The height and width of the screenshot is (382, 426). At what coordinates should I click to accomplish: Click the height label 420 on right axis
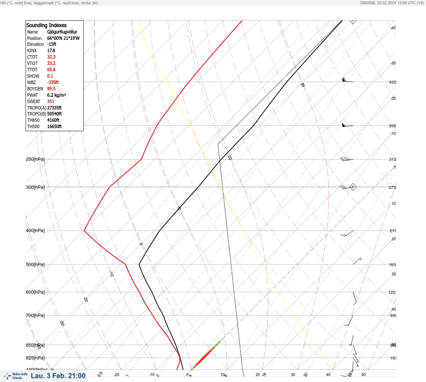pos(392,82)
